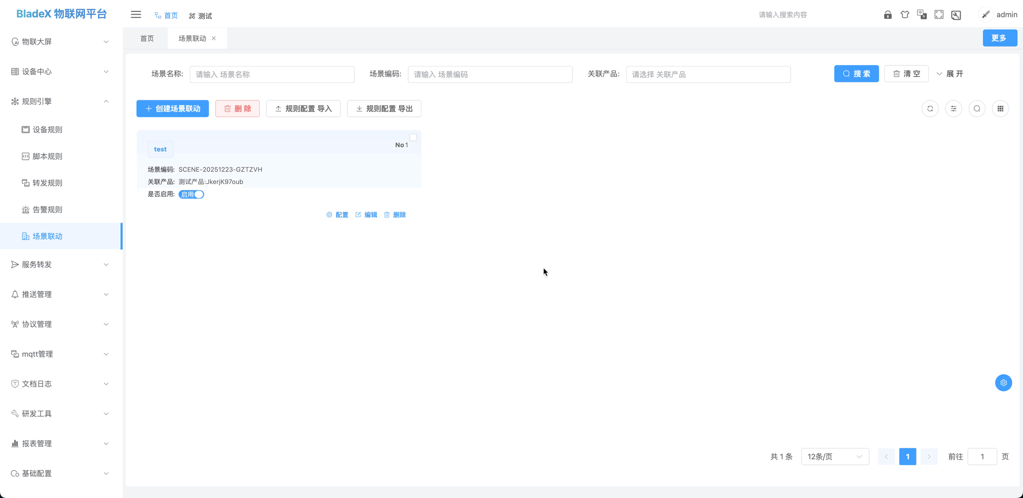Open the grid view icon in toolbar
Image resolution: width=1023 pixels, height=498 pixels.
tap(1000, 109)
